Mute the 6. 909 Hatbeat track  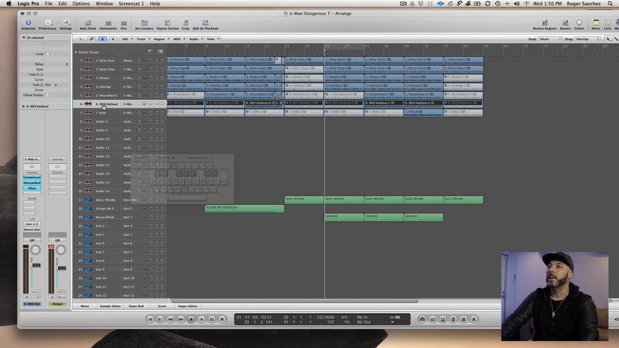157,104
